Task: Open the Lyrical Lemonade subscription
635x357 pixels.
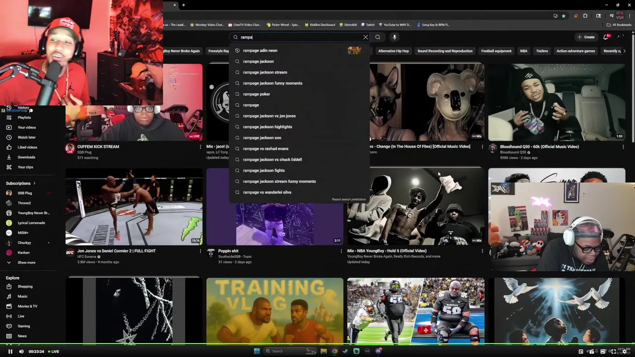Action: tap(31, 223)
